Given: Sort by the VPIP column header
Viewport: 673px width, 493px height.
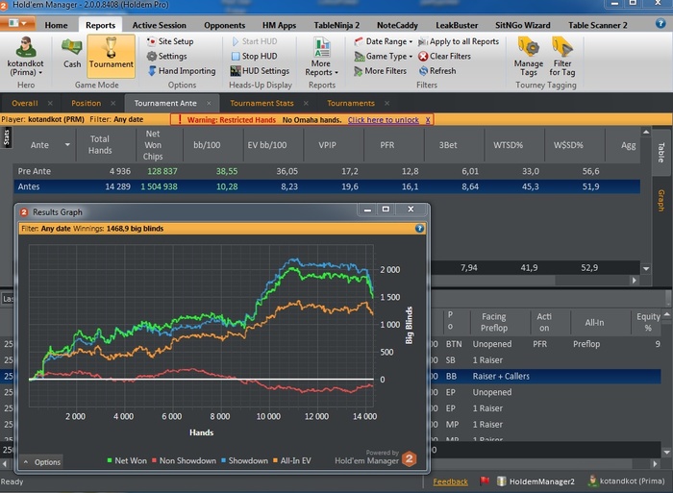Looking at the screenshot, I should tap(327, 145).
